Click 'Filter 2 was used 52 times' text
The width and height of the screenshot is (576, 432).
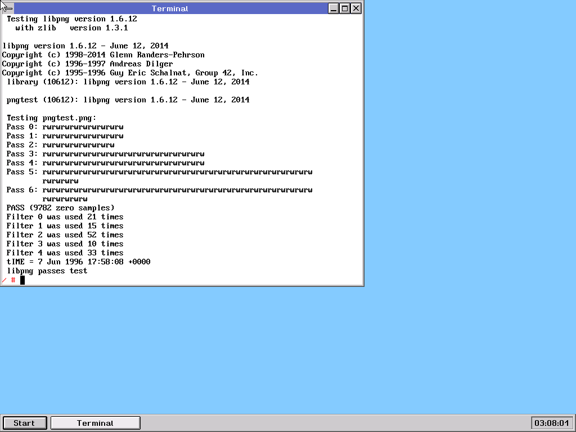point(65,235)
